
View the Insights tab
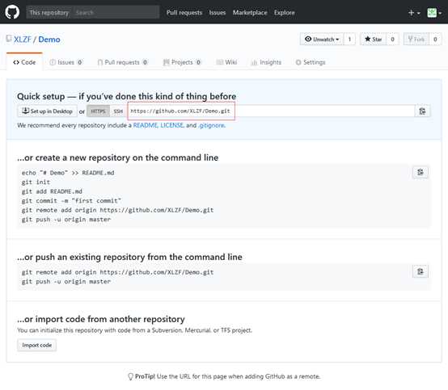tap(266, 62)
